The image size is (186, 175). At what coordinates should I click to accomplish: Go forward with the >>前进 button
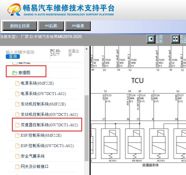coord(78,26)
